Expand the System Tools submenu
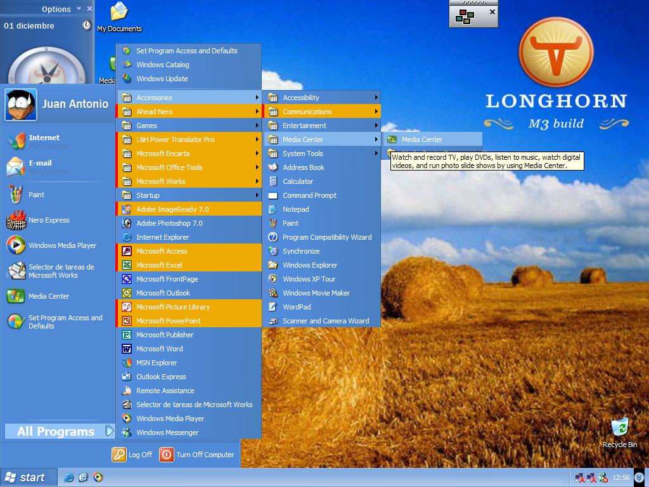This screenshot has height=487, width=649. (322, 153)
